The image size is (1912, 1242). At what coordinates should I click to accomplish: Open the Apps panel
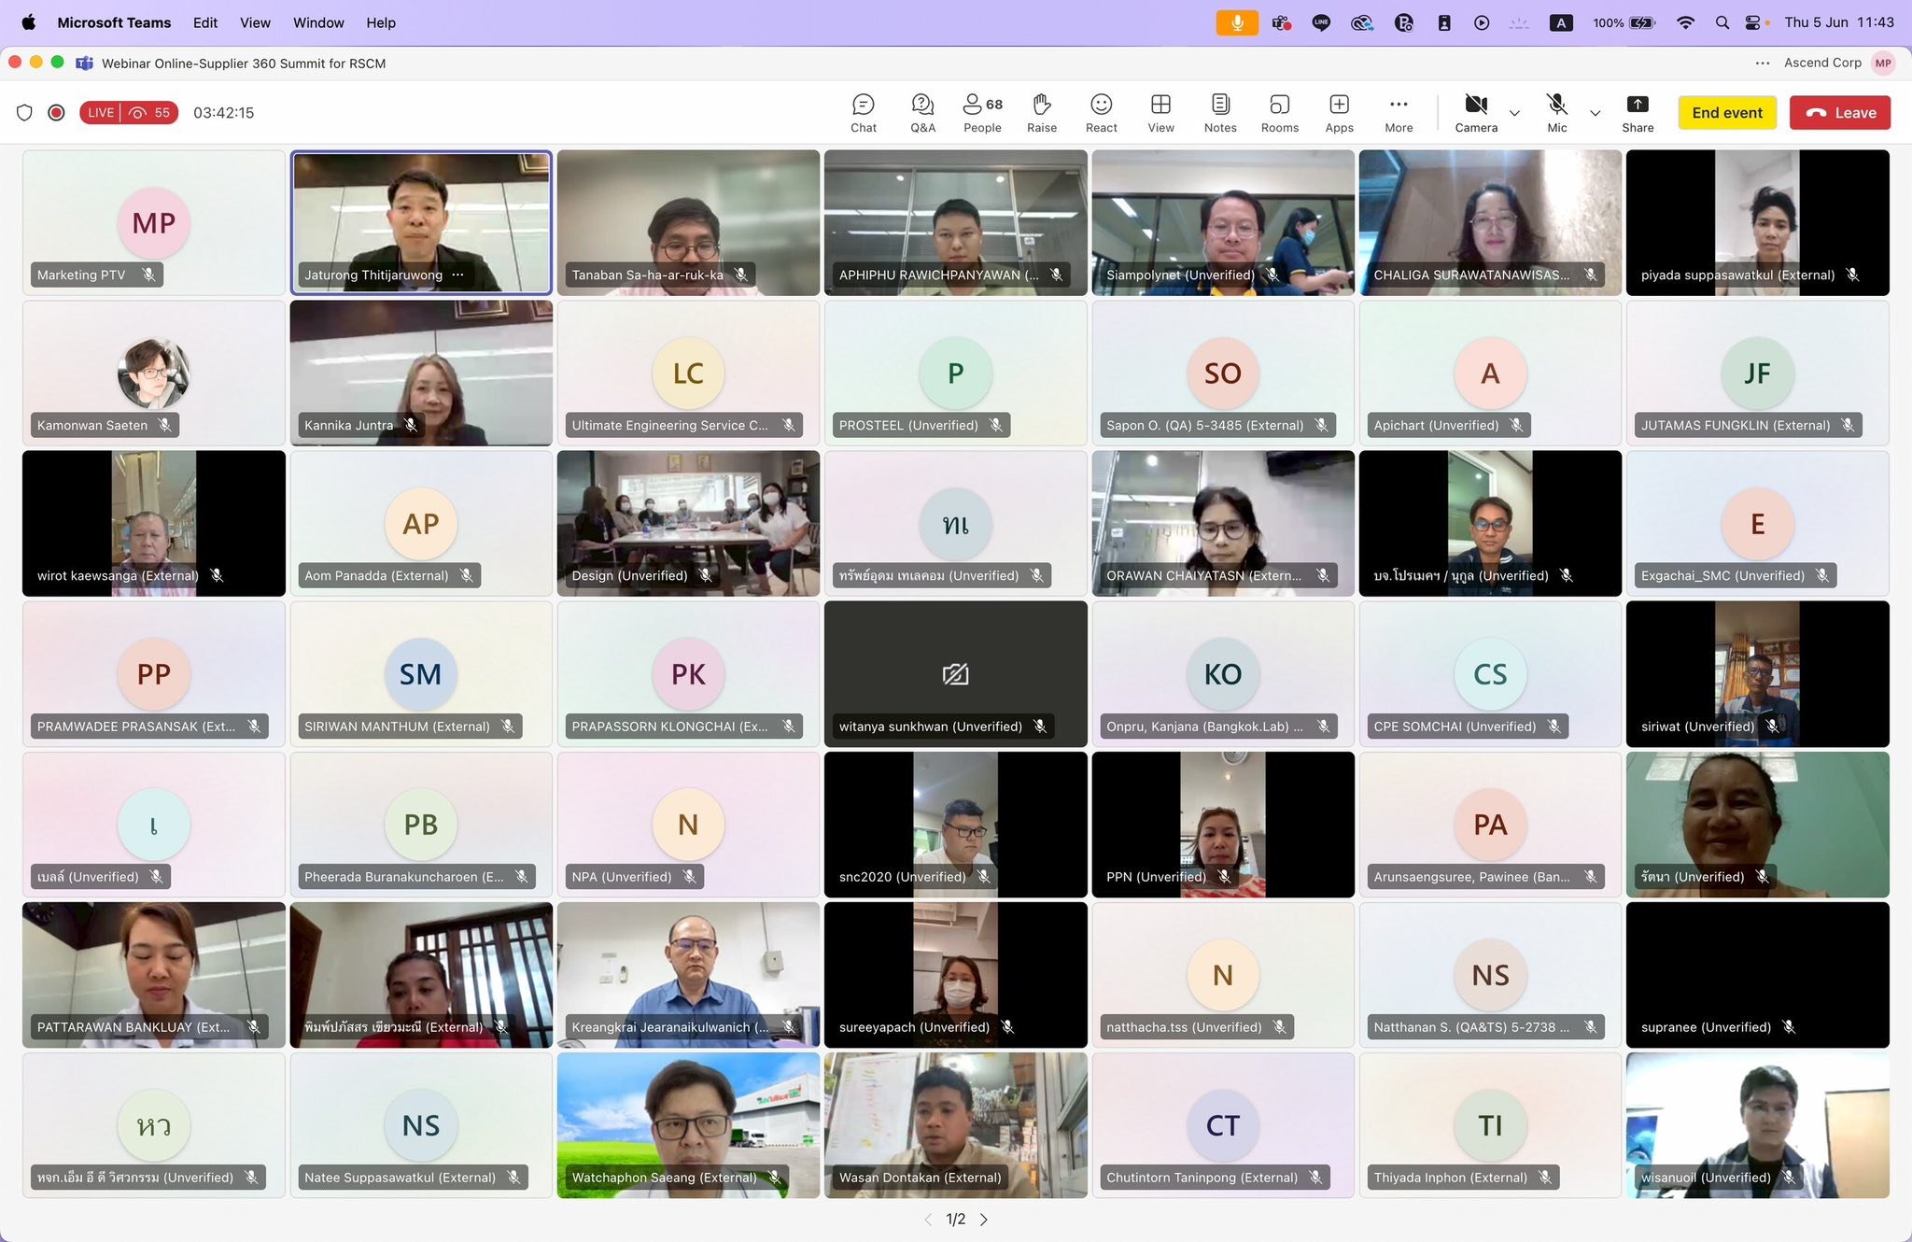coord(1339,113)
